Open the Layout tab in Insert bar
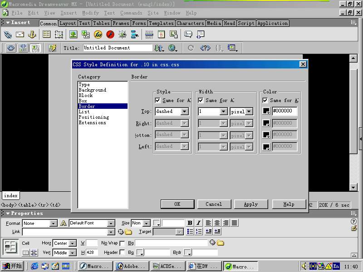 click(68, 24)
